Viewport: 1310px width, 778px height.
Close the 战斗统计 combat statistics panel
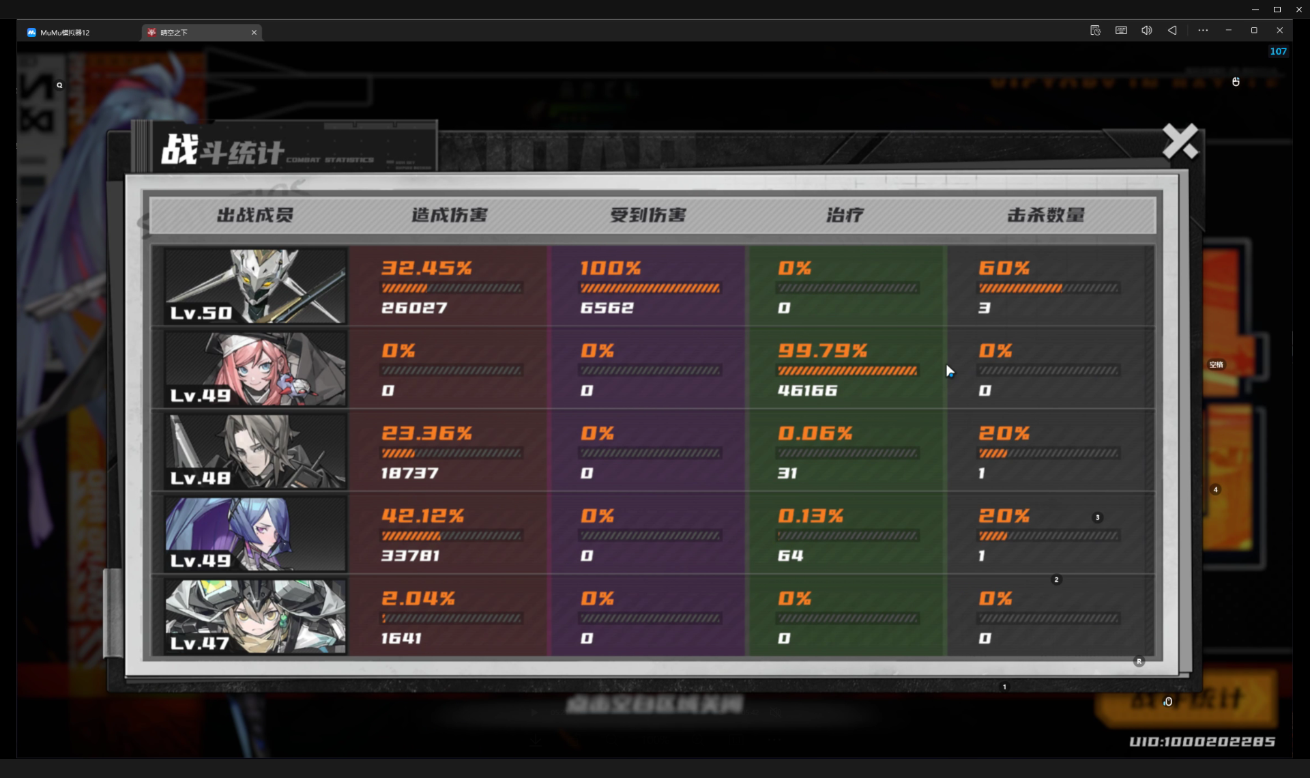pos(1180,141)
